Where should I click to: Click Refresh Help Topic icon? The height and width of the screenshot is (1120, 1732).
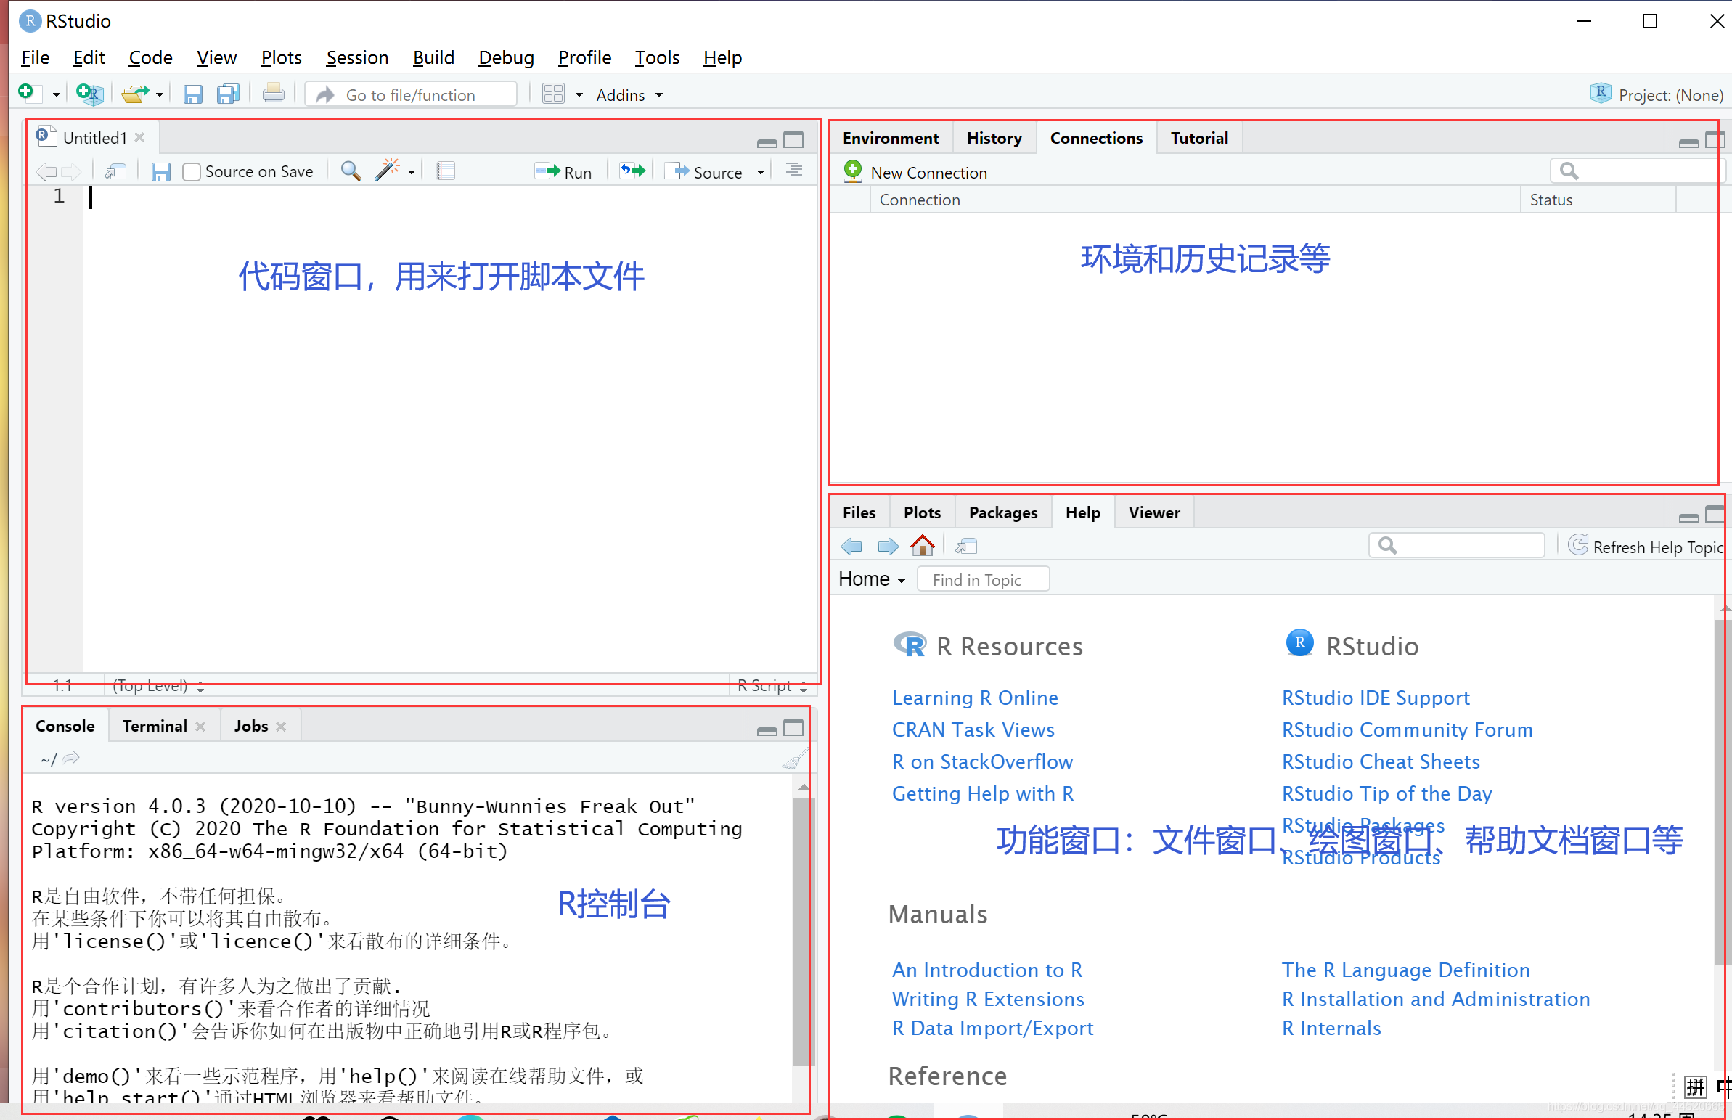1577,545
